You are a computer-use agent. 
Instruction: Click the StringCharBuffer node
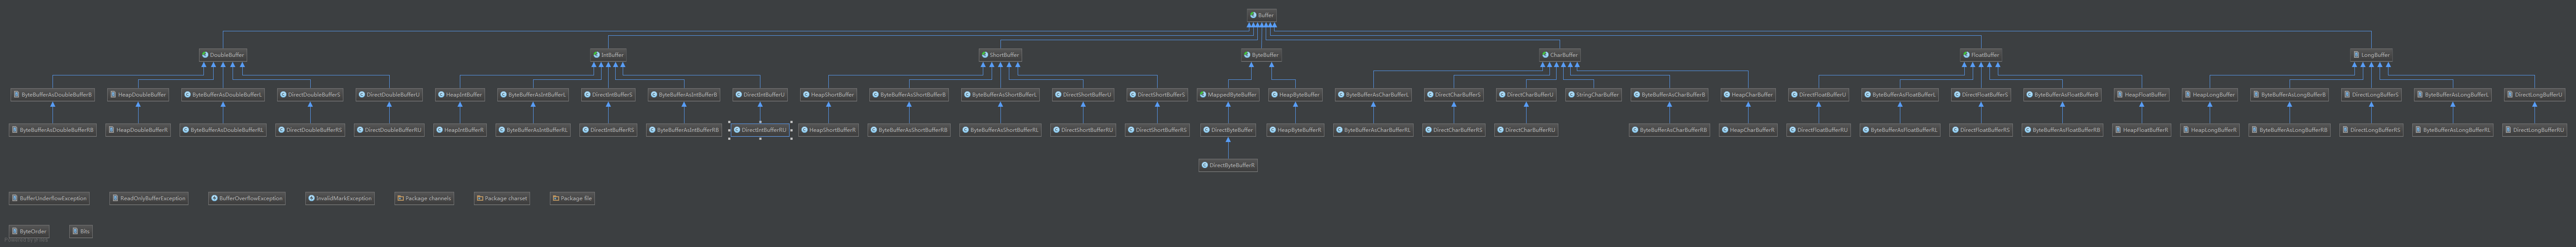(x=1593, y=95)
